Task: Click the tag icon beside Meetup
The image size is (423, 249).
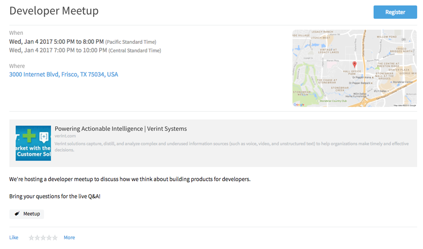Action: click(x=17, y=214)
